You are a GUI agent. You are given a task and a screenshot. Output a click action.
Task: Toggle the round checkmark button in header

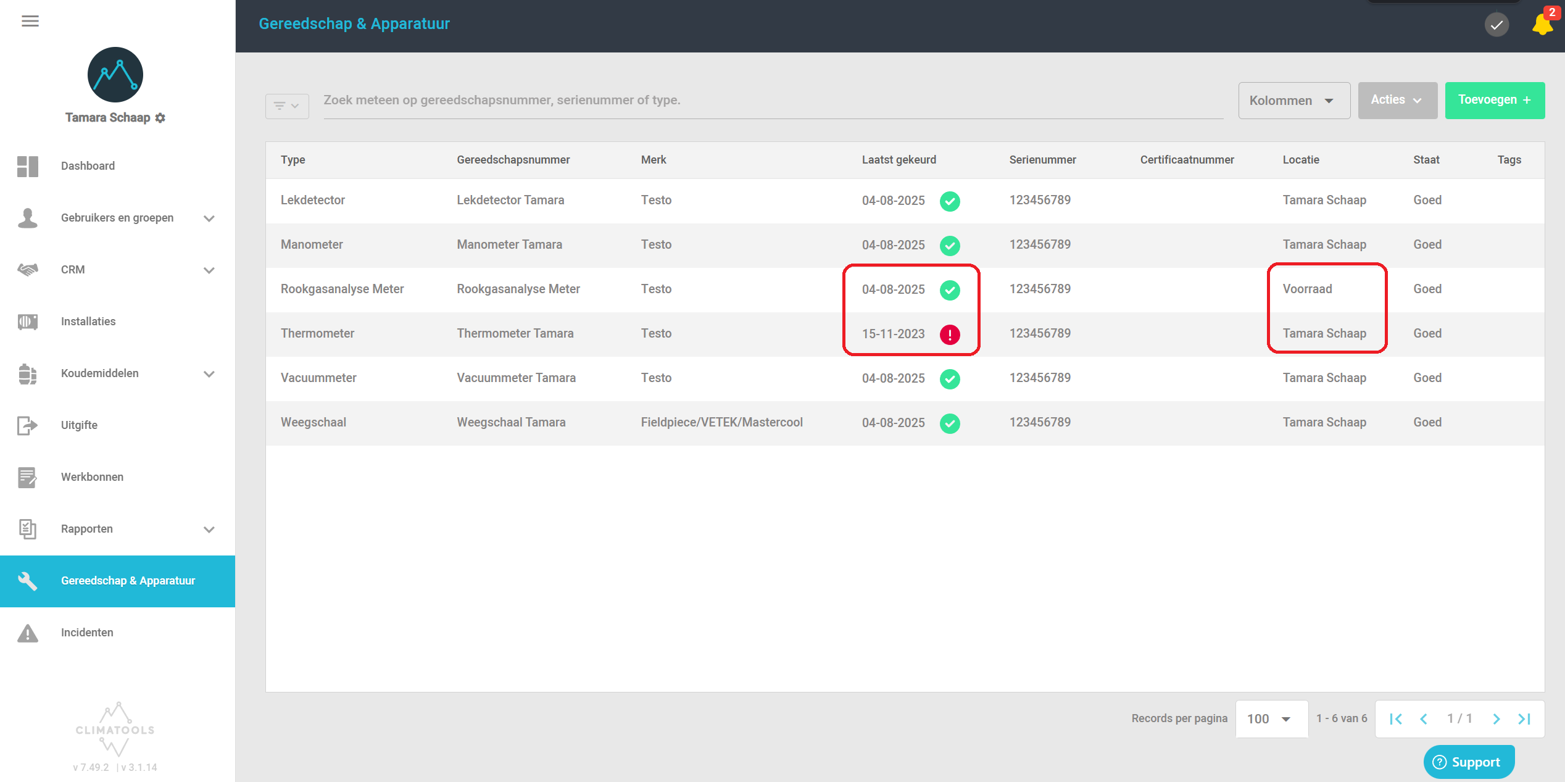click(x=1496, y=25)
